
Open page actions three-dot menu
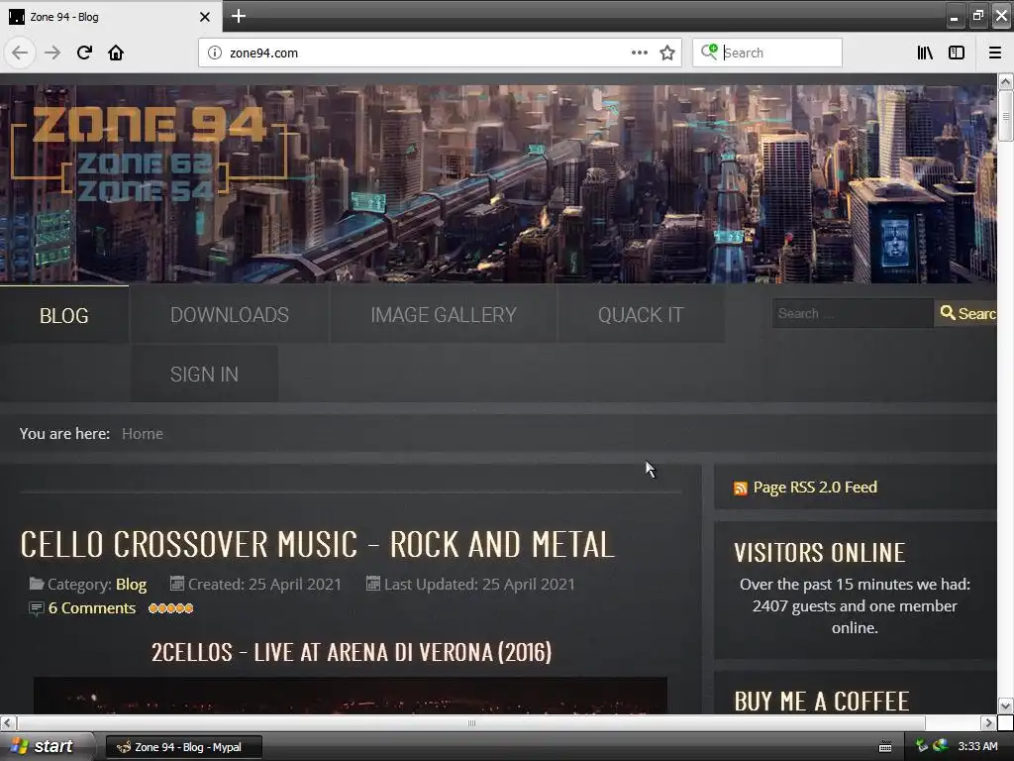640,53
